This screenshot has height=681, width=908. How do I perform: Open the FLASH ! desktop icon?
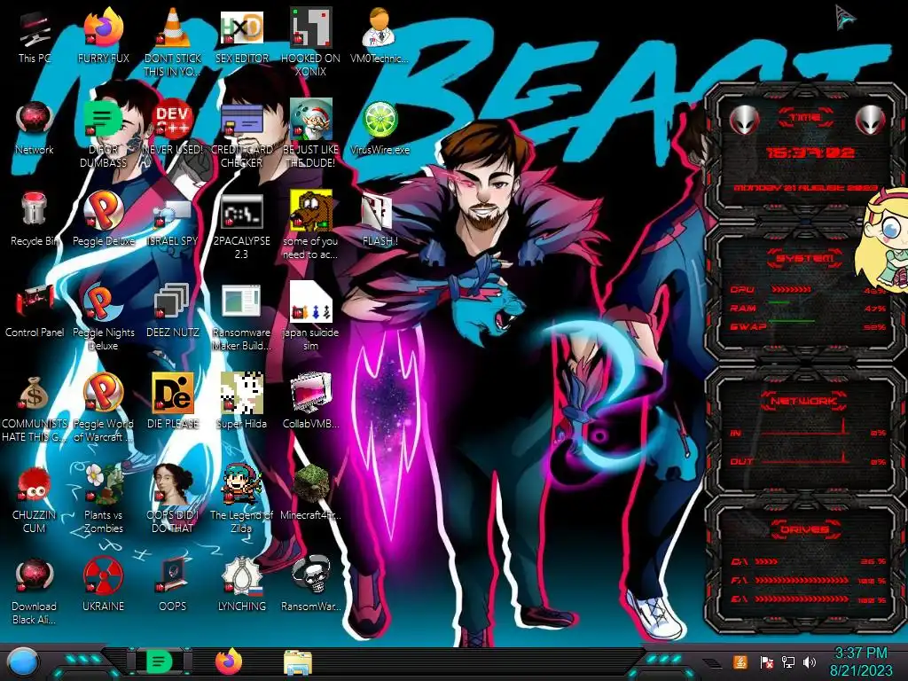[380, 220]
